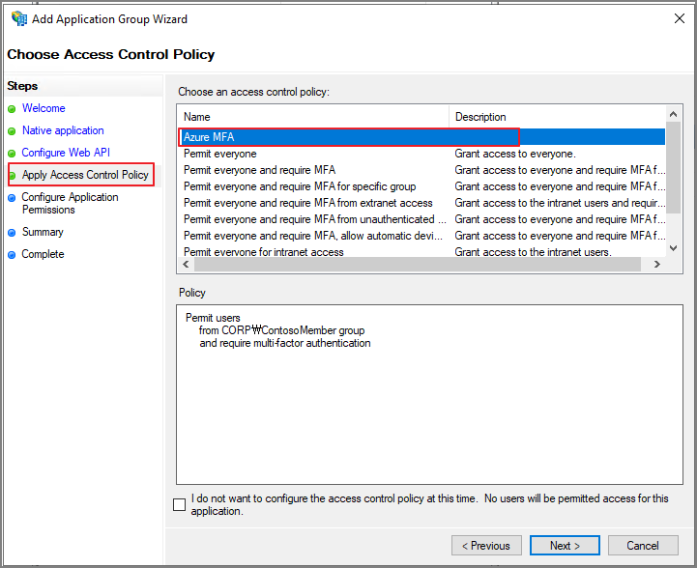Click the policy list scroll-up arrow
697x568 pixels.
674,114
